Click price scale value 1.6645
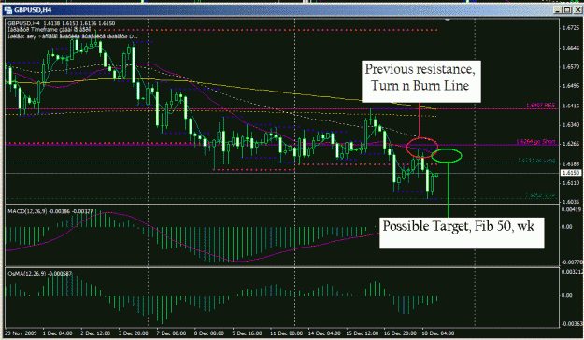584x340 pixels. [x=571, y=48]
